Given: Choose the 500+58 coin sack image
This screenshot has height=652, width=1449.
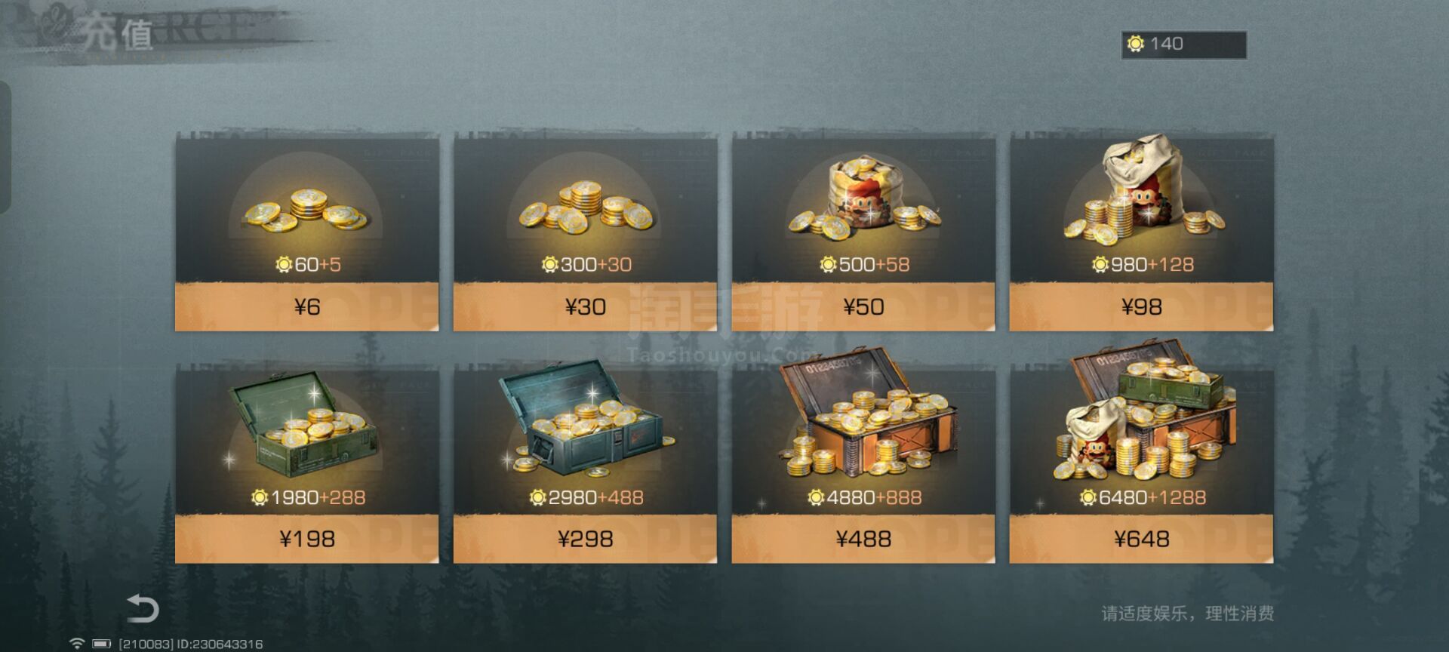Looking at the screenshot, I should 863,198.
